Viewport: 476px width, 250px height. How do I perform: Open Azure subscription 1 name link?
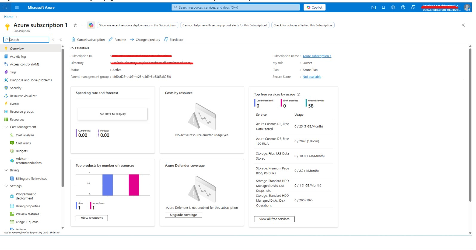pos(317,56)
